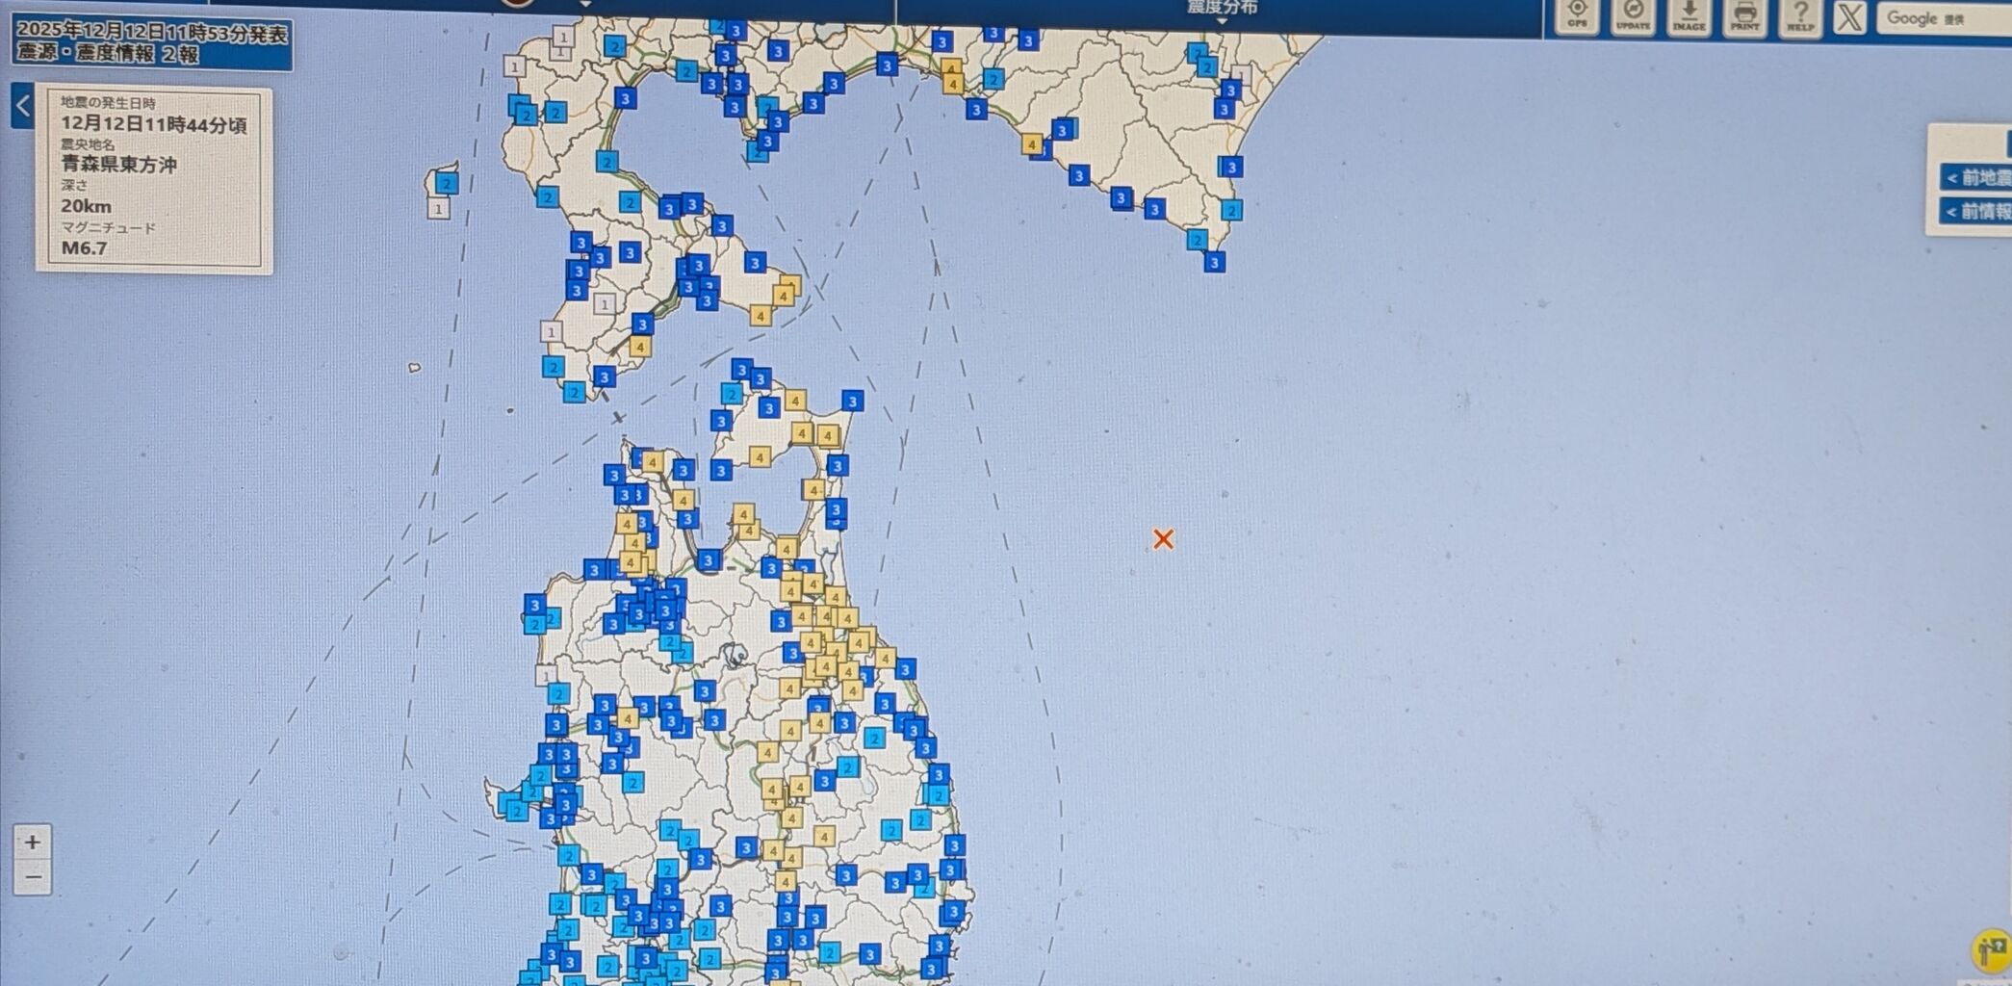Click the occurrence time 12月12日11時44分頃
This screenshot has width=2012, height=986.
pos(154,124)
